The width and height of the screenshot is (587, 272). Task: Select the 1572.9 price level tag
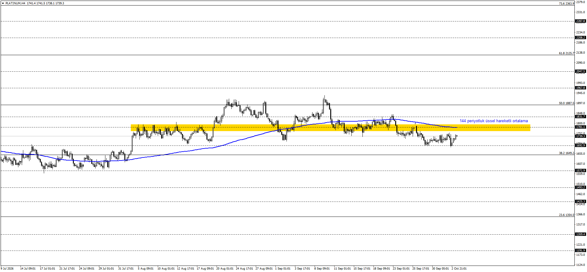pyautogui.click(x=580, y=171)
